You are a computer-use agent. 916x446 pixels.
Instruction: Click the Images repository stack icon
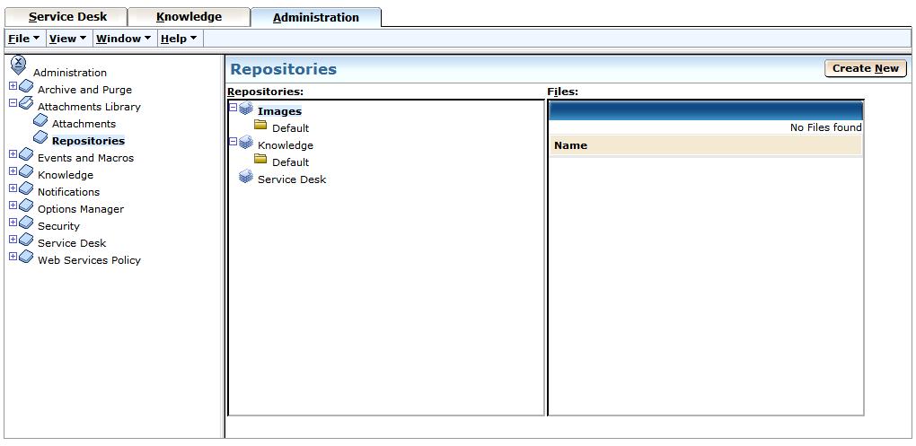click(245, 109)
